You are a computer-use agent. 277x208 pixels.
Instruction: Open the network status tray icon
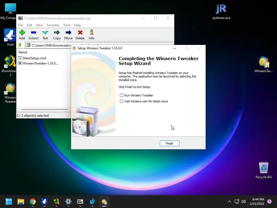coord(237,201)
